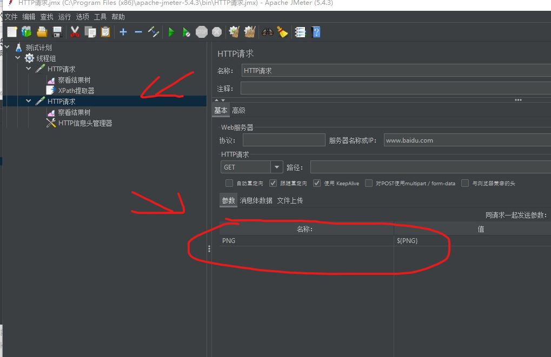Select the XPath提取器 tree node

[x=76, y=91]
